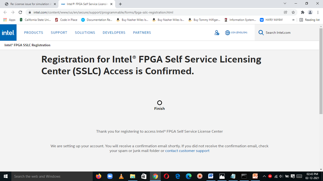The image size is (323, 181).
Task: Go forward in browser history
Action: (x=13, y=12)
